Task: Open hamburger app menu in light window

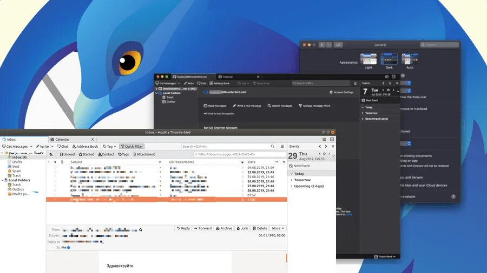Action: (x=282, y=146)
